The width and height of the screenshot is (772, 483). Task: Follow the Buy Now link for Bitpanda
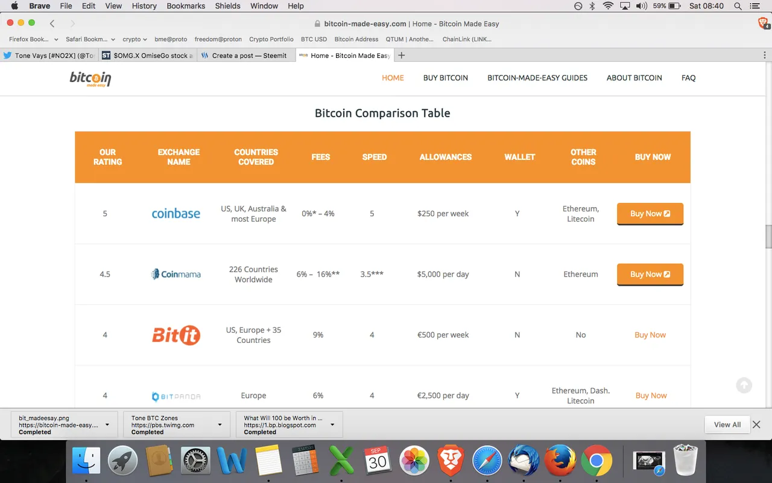click(651, 395)
